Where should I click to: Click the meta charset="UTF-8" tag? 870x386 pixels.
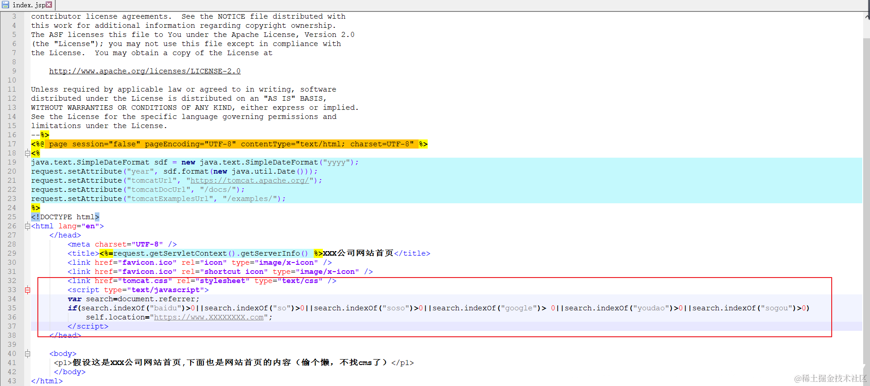122,244
